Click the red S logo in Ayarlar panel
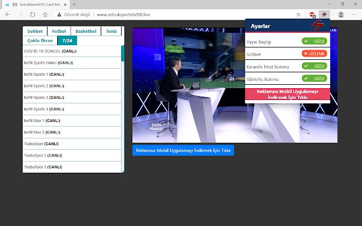This screenshot has width=362, height=226. tap(318, 25)
